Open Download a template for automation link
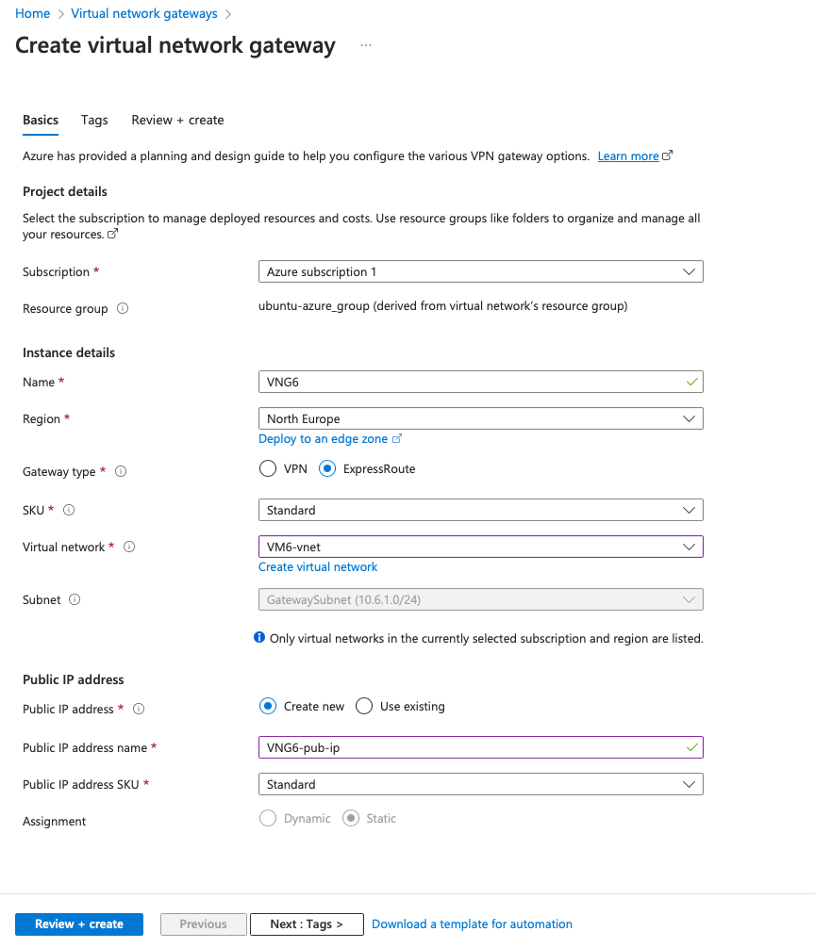The height and width of the screenshot is (948, 815). (472, 923)
